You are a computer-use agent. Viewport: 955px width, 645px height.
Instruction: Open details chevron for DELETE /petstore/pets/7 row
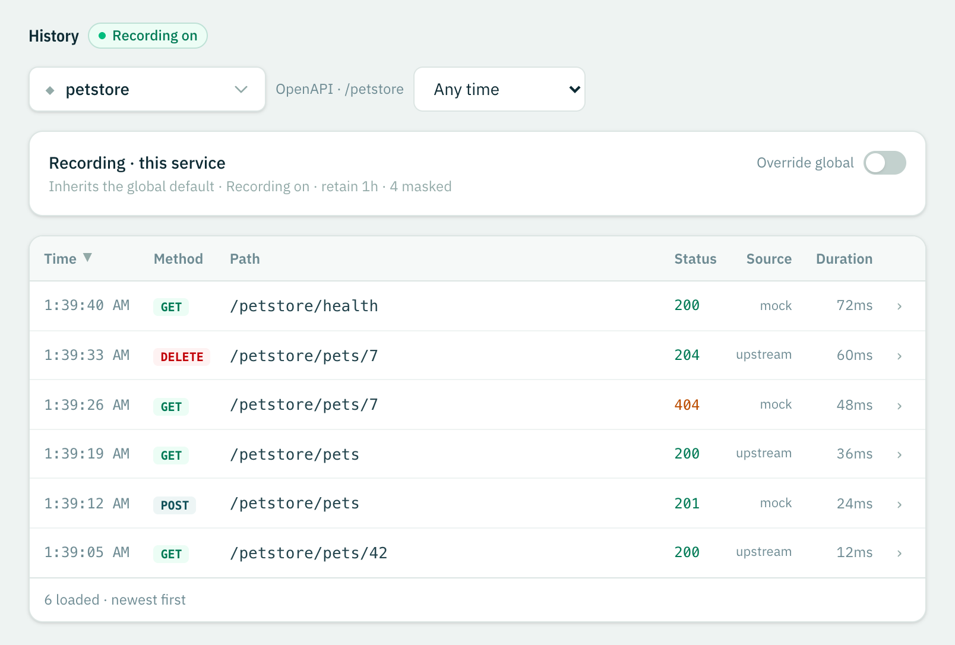pyautogui.click(x=899, y=356)
